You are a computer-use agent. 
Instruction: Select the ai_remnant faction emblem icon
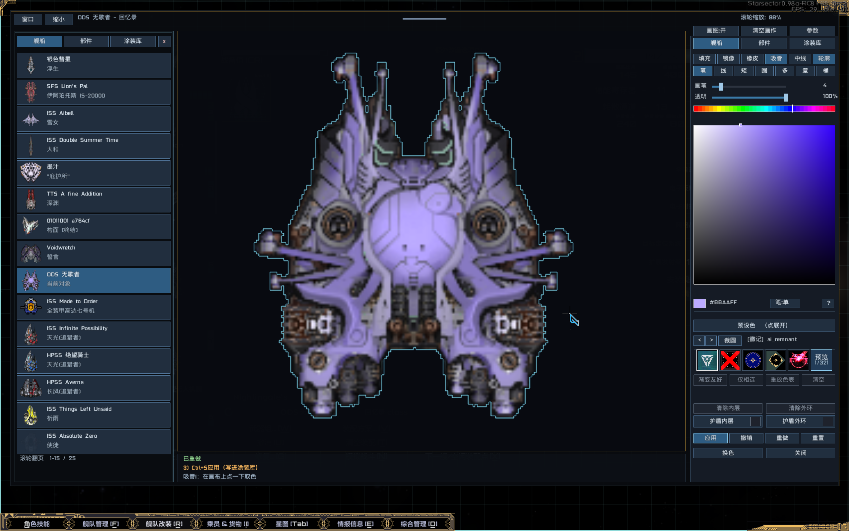(x=707, y=360)
